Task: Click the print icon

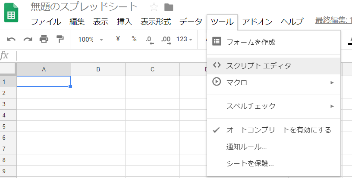Action: coord(44,40)
